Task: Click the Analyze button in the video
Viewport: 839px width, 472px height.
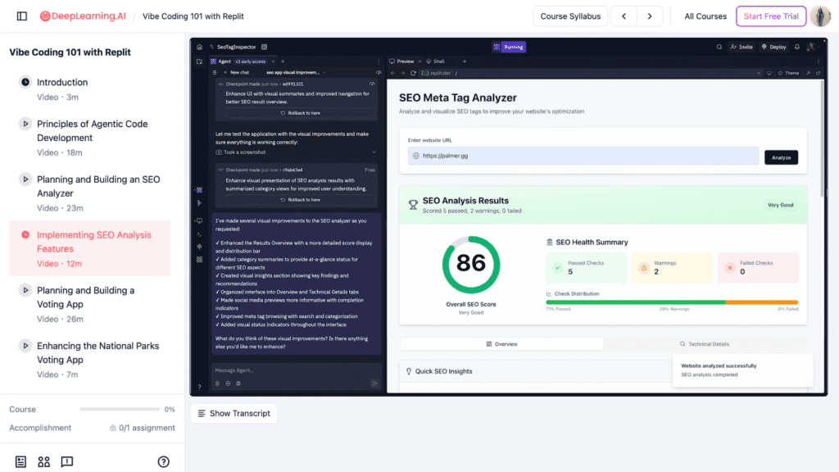Action: pos(781,157)
